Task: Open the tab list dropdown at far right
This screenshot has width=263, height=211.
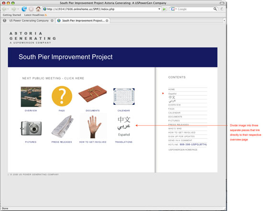Action: pyautogui.click(x=224, y=21)
